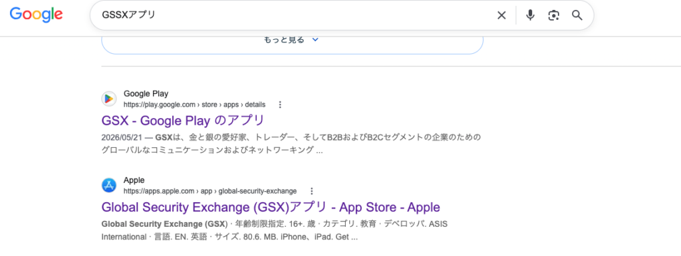The height and width of the screenshot is (256, 681).
Task: Clear the search box with the X icon
Action: pos(501,15)
